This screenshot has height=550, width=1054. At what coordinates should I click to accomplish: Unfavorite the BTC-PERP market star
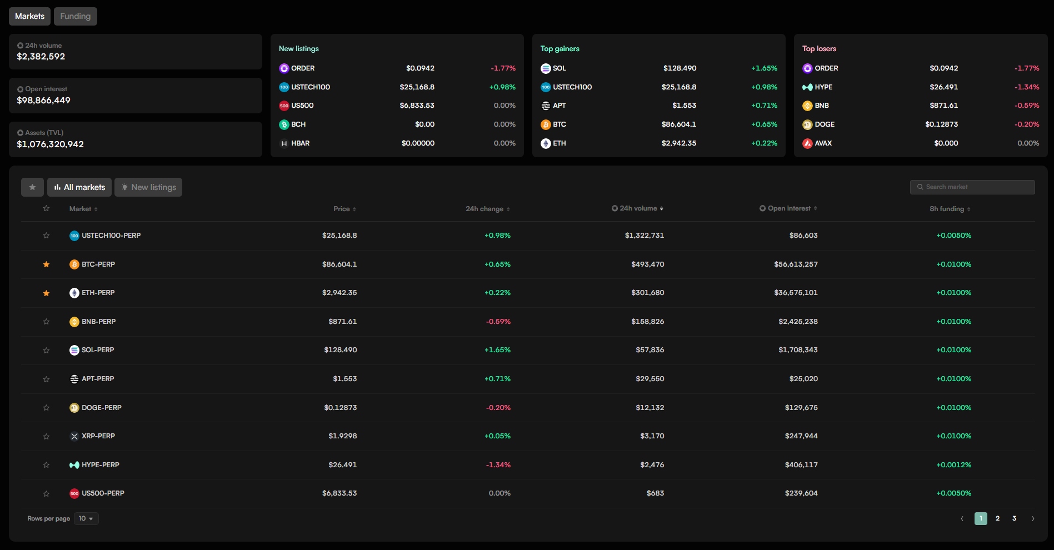click(x=46, y=264)
